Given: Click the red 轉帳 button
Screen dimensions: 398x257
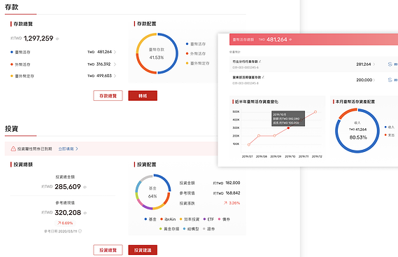Looking at the screenshot, I should (143, 96).
